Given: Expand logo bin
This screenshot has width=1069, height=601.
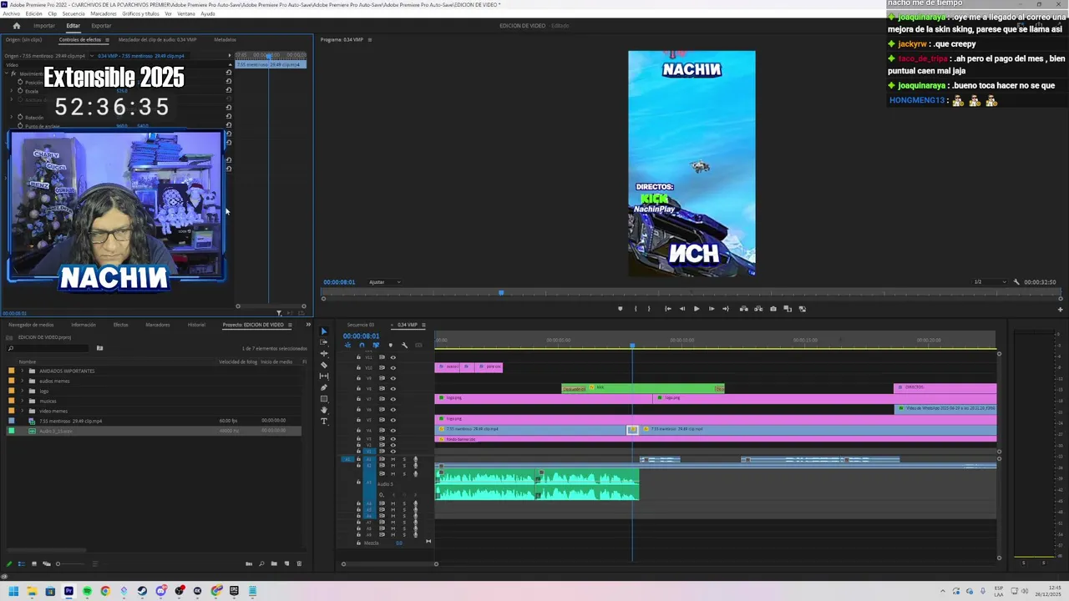Looking at the screenshot, I should point(22,391).
